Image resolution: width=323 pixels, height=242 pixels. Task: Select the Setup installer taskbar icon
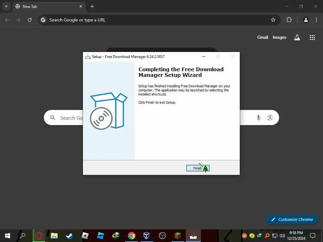193,236
